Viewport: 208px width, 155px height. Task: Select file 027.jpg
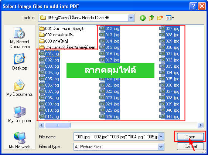[x=170, y=28]
